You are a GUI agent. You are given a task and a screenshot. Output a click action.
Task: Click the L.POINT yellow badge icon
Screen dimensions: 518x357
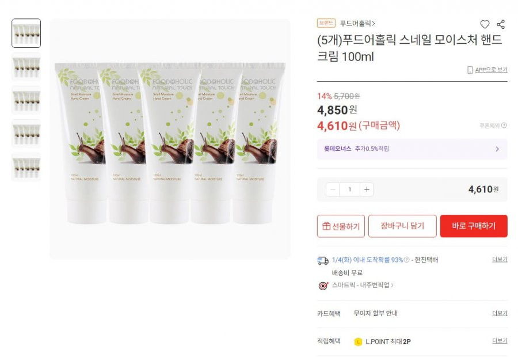(358, 342)
